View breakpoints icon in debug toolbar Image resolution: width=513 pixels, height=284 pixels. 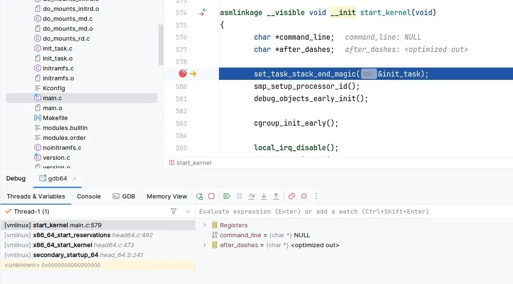tap(292, 196)
